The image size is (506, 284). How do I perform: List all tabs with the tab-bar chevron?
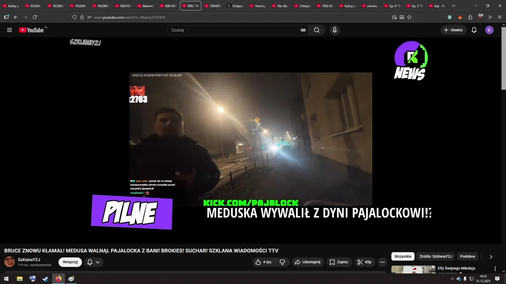pos(454,6)
